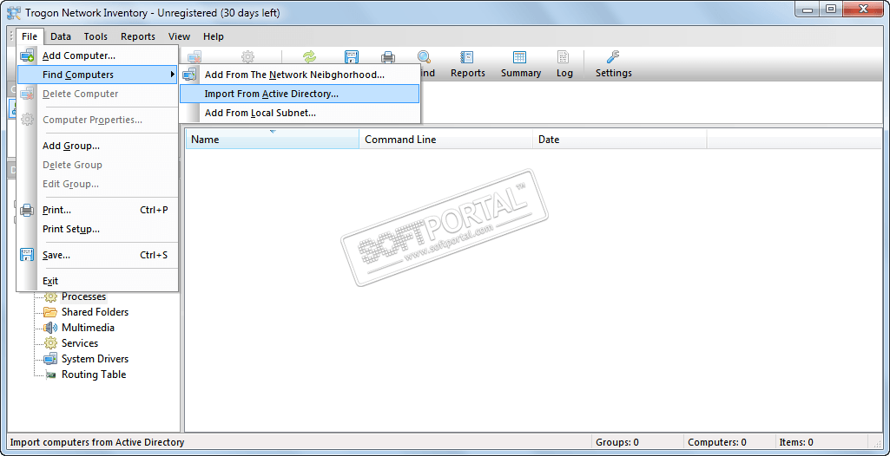Click the disabled Delete Group menu entry
Image resolution: width=890 pixels, height=456 pixels.
coord(97,165)
